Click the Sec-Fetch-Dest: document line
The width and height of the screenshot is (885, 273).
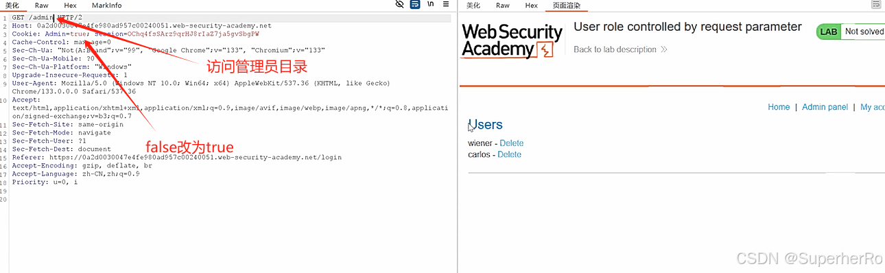61,149
